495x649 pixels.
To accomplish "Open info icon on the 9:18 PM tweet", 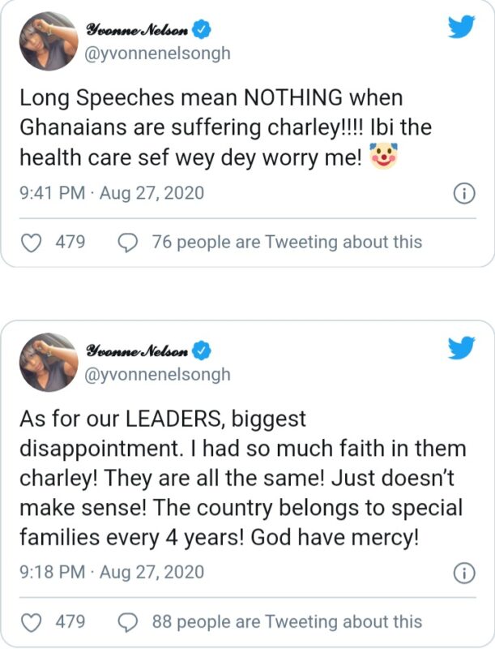I will [463, 573].
